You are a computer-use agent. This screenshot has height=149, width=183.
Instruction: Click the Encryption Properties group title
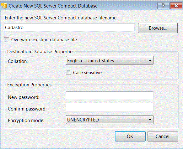[29, 85]
